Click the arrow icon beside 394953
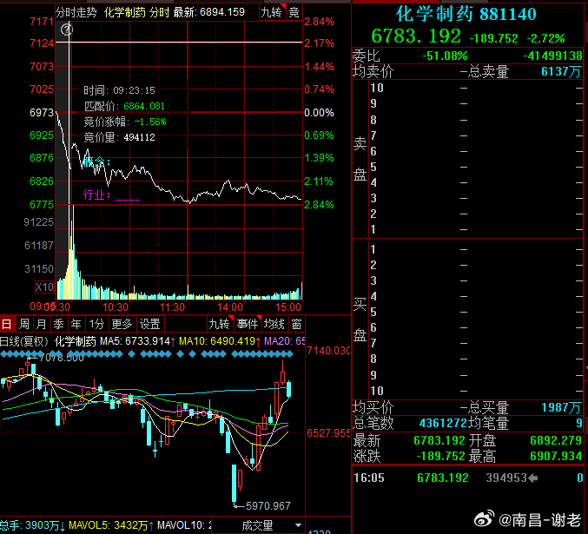Image resolution: width=588 pixels, height=534 pixels. point(533,478)
